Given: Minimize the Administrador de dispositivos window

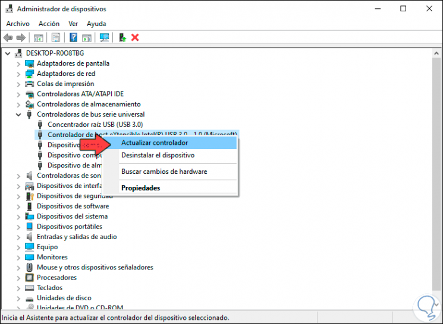Looking at the screenshot, I should (x=378, y=9).
